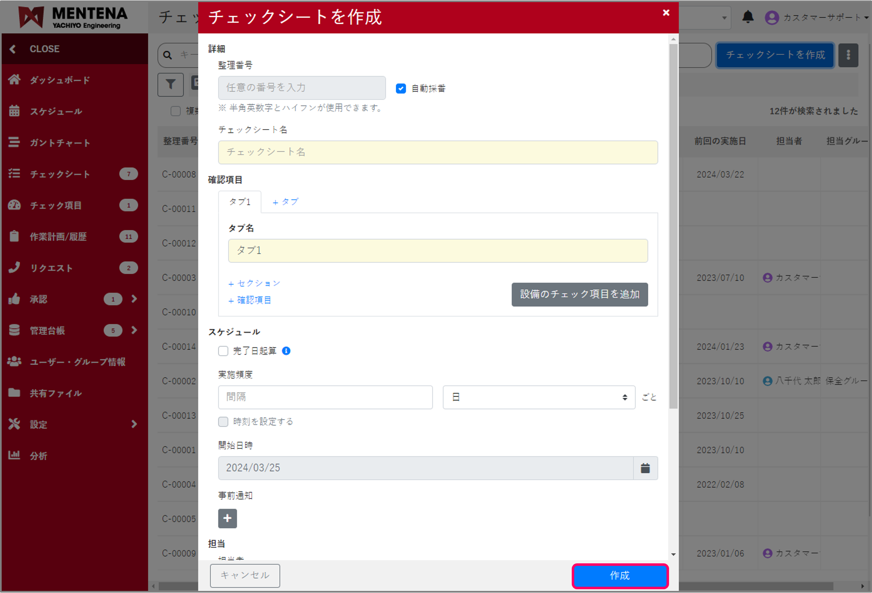Open the calendar picker for 開始日時

pos(645,468)
